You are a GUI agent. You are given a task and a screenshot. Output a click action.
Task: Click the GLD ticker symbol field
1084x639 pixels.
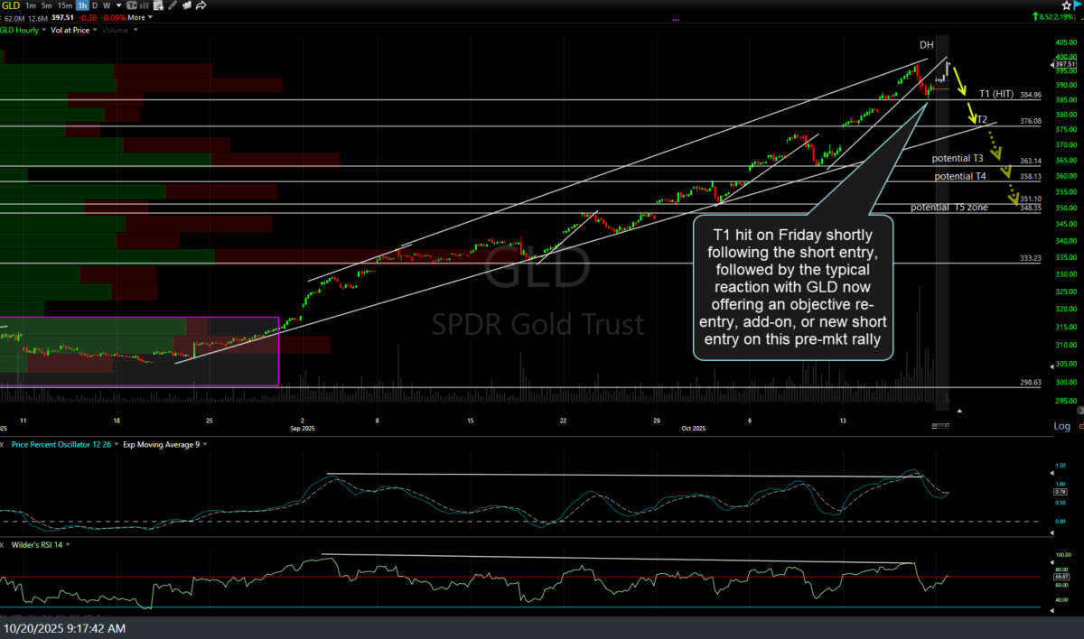click(11, 5)
